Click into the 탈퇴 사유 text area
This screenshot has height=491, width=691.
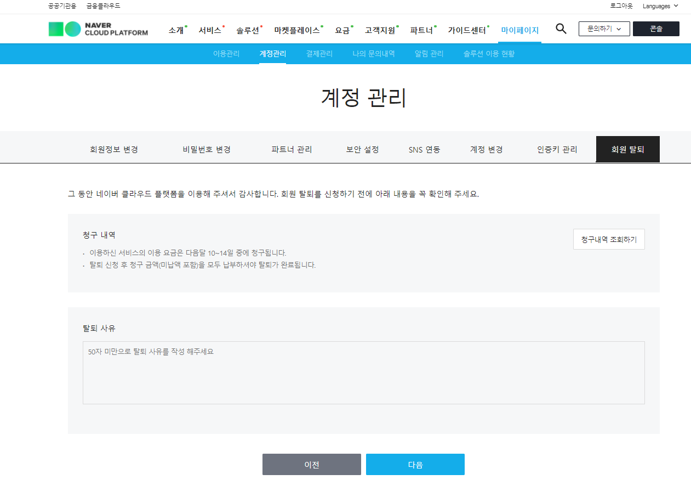(363, 373)
